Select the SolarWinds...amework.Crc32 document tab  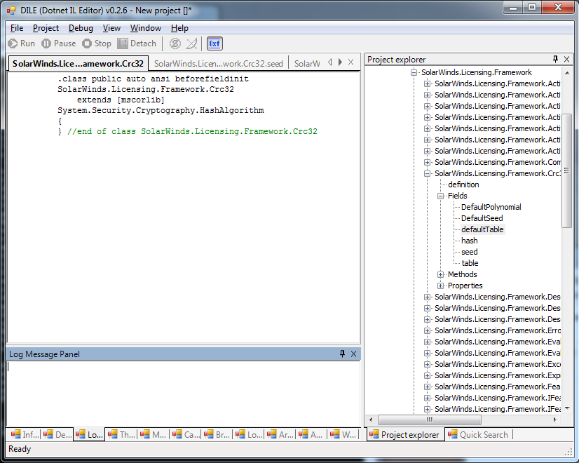78,64
